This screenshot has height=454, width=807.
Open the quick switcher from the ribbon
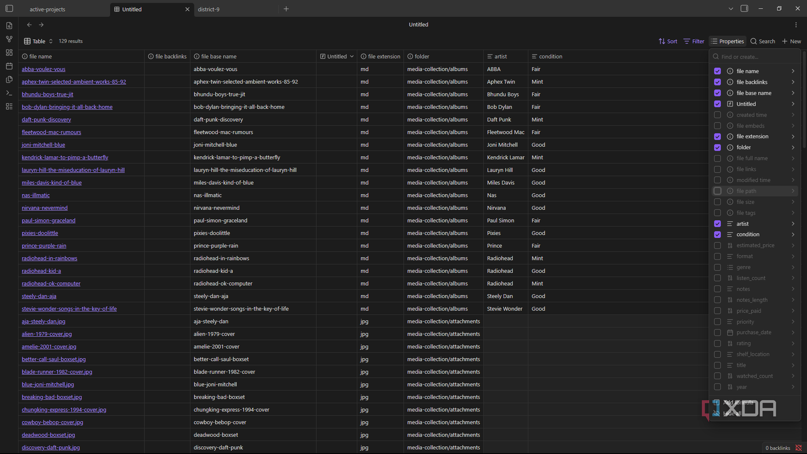pos(9,25)
